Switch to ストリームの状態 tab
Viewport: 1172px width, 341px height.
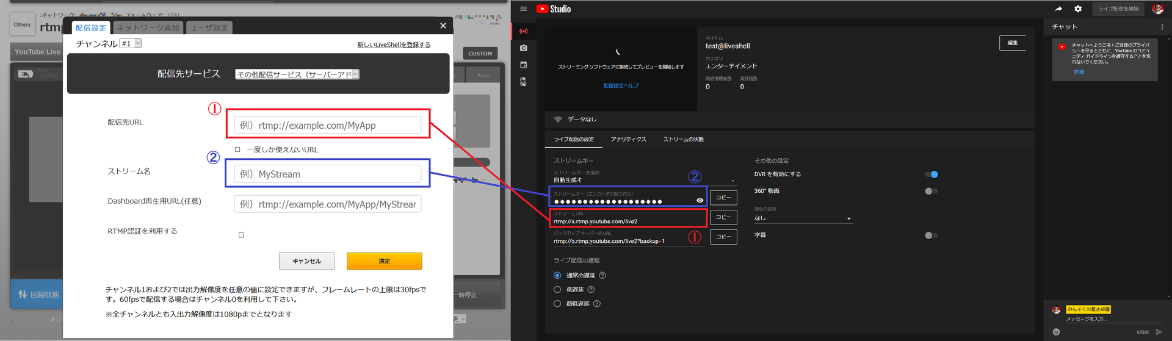tap(684, 140)
